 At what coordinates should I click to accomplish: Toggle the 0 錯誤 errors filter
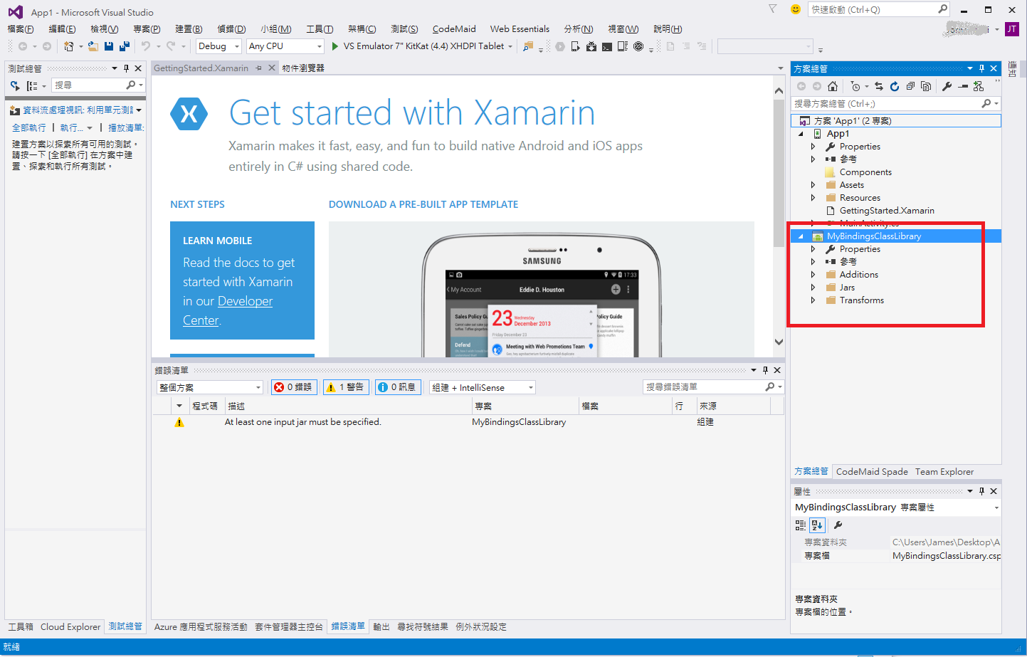[x=294, y=387]
